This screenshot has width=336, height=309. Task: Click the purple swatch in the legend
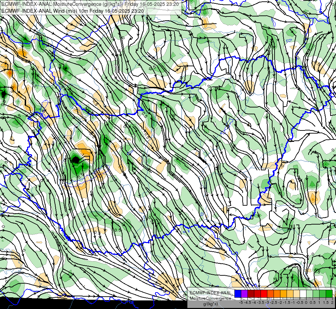pyautogui.click(x=244, y=294)
